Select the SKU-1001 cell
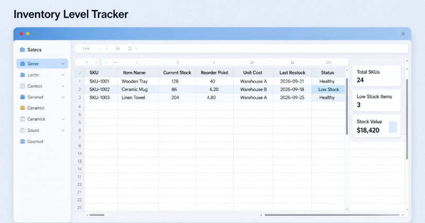This screenshot has width=425, height=223. point(101,81)
